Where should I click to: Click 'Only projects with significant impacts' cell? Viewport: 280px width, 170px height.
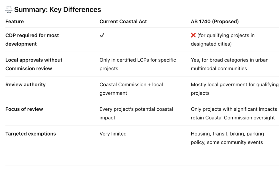[x=234, y=113]
